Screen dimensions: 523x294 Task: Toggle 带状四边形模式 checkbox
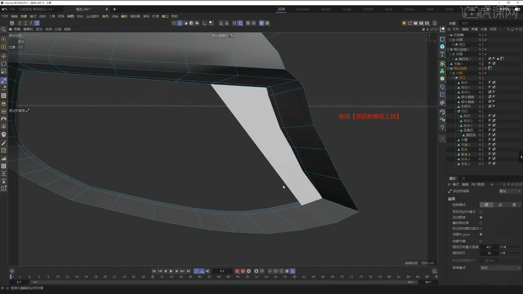[x=481, y=212]
